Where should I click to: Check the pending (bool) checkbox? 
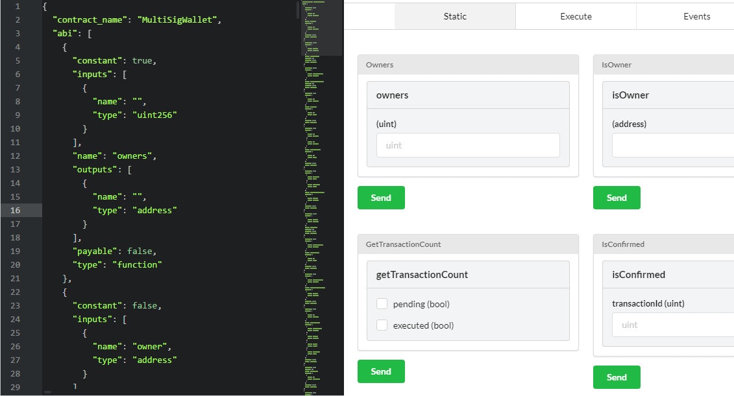pyautogui.click(x=382, y=304)
